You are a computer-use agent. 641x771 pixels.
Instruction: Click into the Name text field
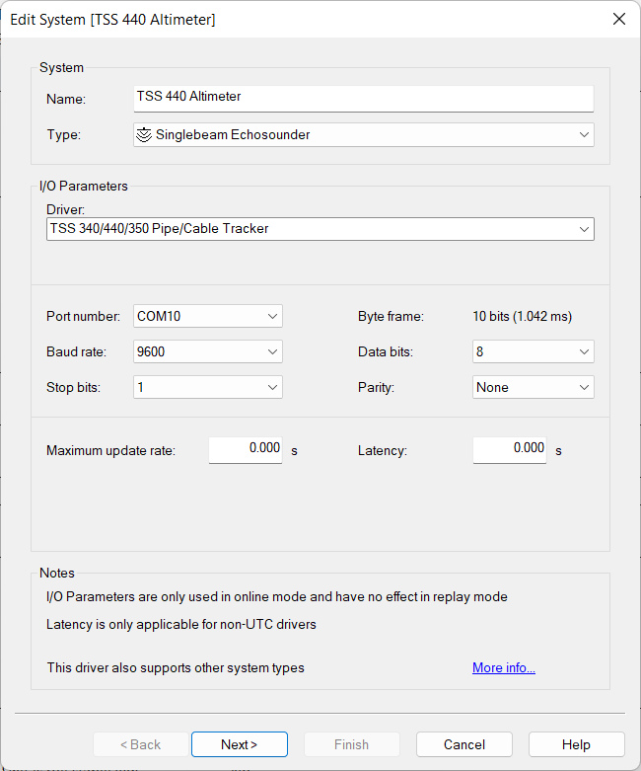[x=363, y=98]
